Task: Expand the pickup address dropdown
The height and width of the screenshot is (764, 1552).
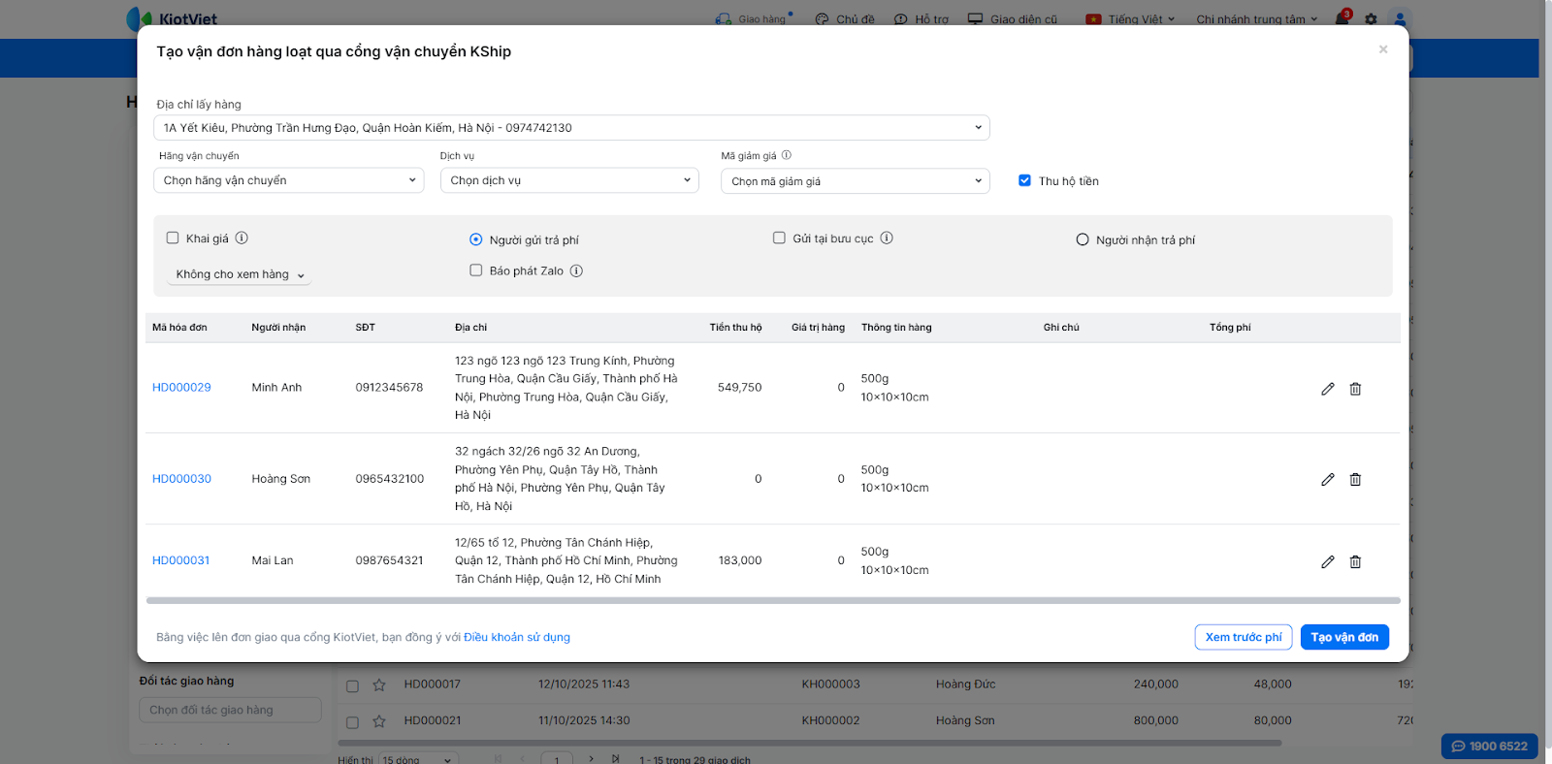Action: [571, 128]
